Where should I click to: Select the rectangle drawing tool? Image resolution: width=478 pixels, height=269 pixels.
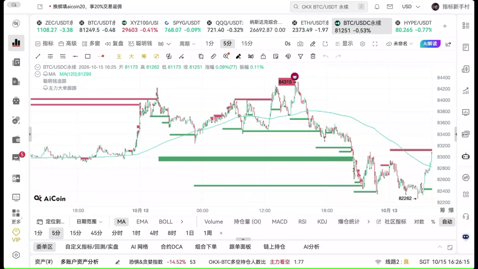tap(88, 56)
